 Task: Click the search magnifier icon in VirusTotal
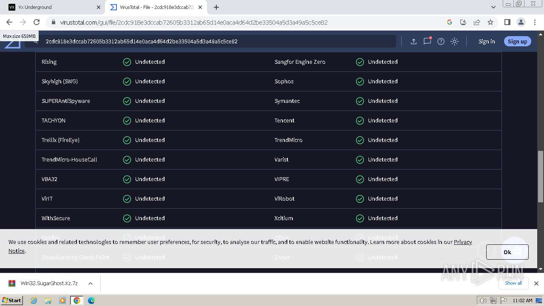(36, 41)
